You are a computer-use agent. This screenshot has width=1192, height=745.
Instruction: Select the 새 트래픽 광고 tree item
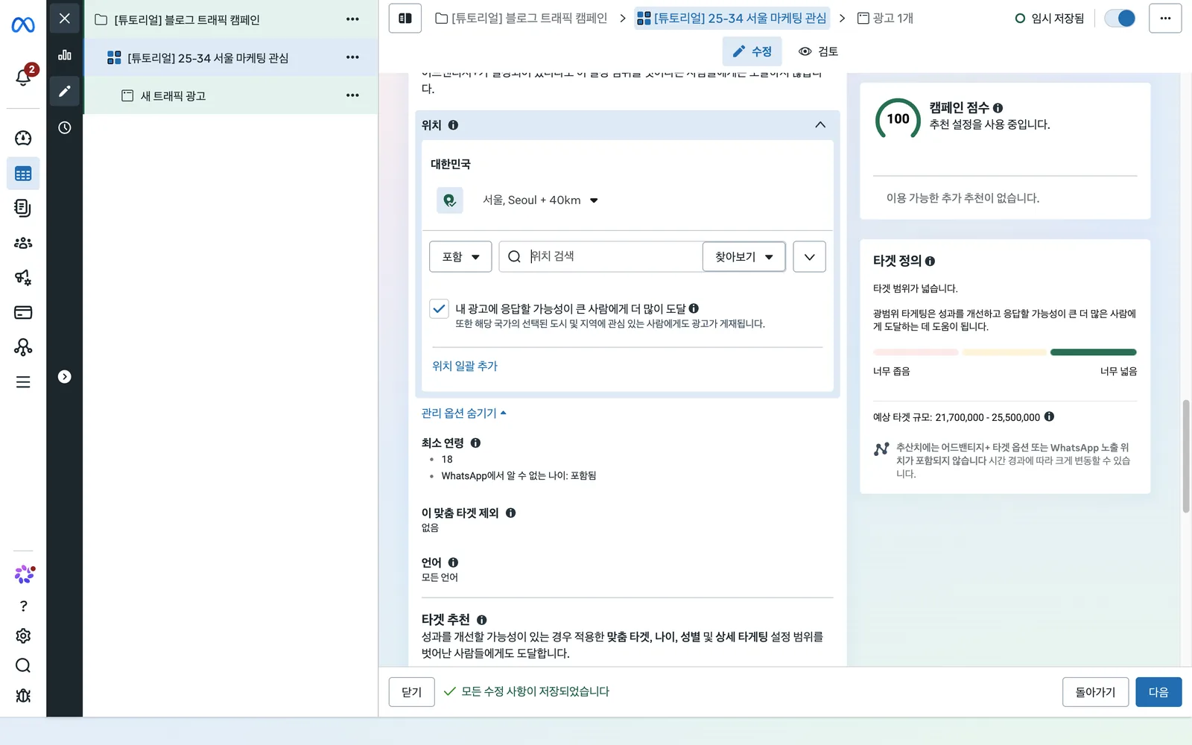click(231, 95)
